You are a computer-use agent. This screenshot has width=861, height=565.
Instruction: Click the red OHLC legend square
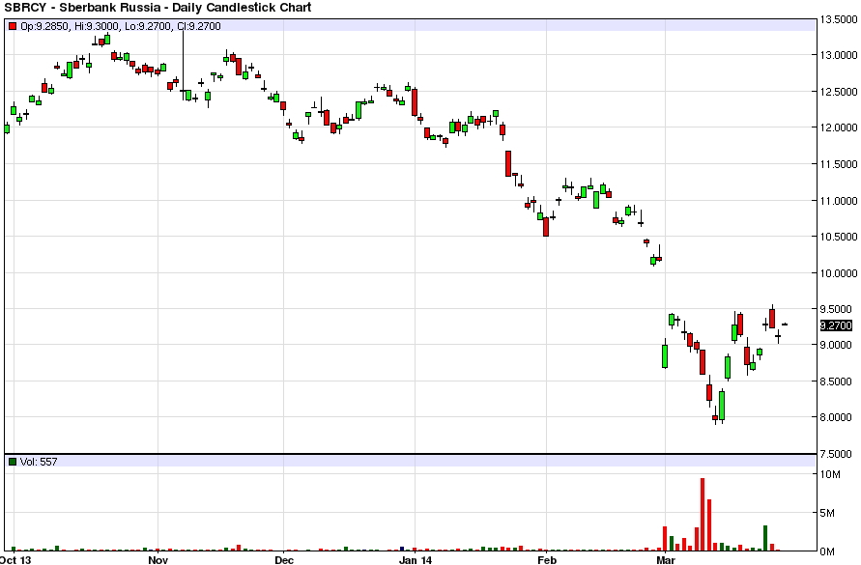[13, 26]
